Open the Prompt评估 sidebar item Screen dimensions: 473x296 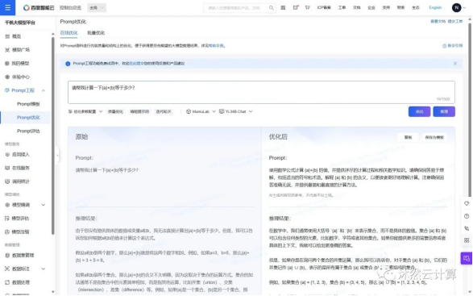[x=28, y=131]
